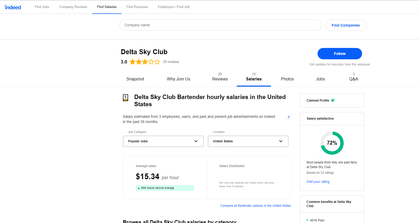Click the Company name search field
The height and width of the screenshot is (223, 419).
220,25
